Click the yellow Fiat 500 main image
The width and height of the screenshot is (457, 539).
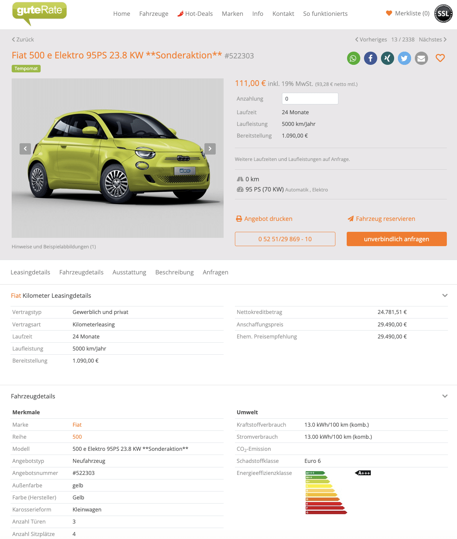pos(117,158)
